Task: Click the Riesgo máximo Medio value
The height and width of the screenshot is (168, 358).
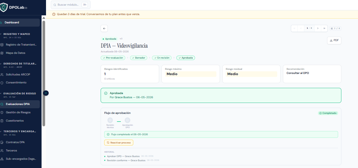Action: tap(191, 74)
